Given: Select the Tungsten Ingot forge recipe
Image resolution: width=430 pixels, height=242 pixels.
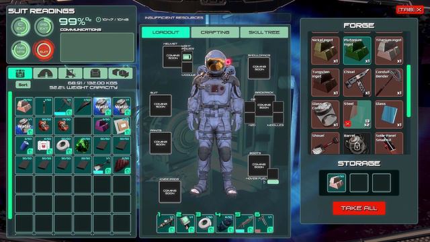Looking at the screenshot, I should 325,83.
